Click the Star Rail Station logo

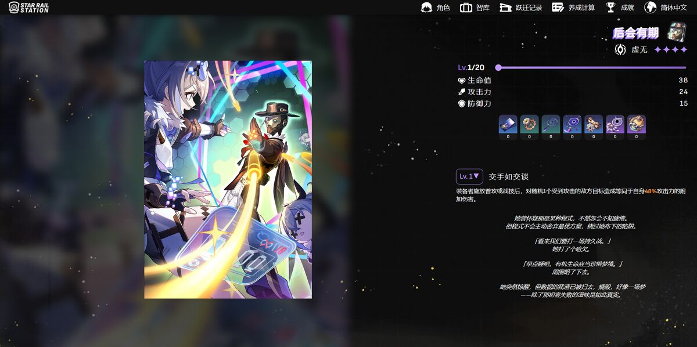[28, 8]
